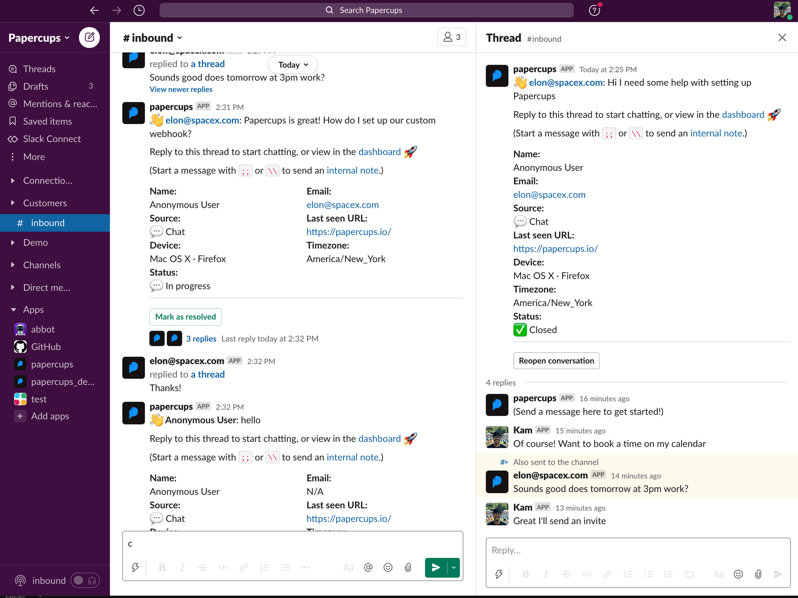Click the emoji icon in channel composer
This screenshot has height=598, width=798.
pos(388,567)
